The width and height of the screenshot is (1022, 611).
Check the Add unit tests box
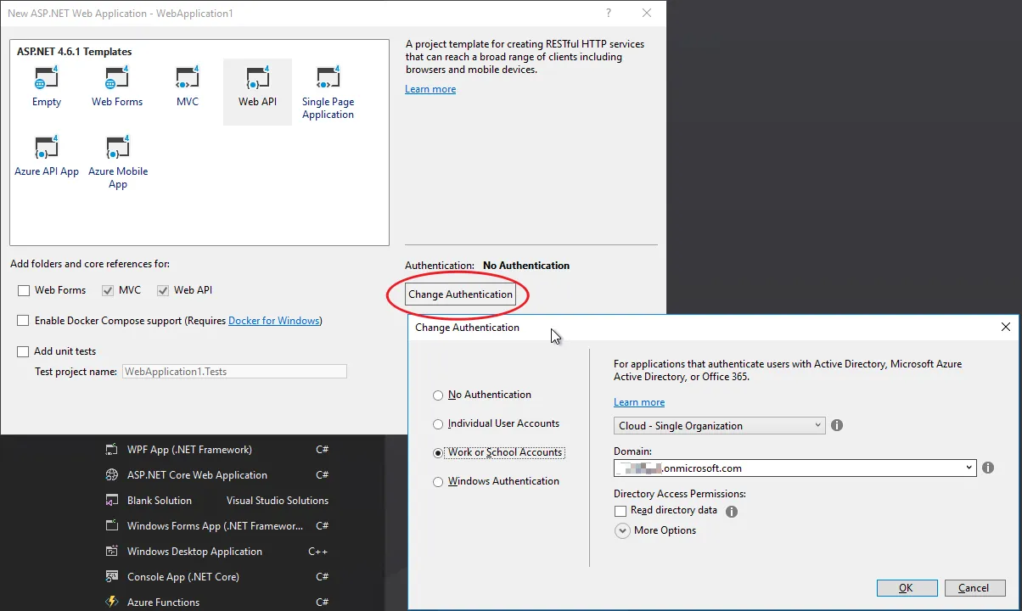point(24,351)
